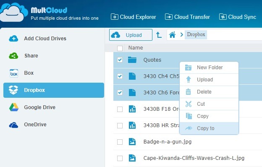The image size is (262, 167).
Task: Check the 3430B HR Stra file checkbox
Action: [120, 125]
